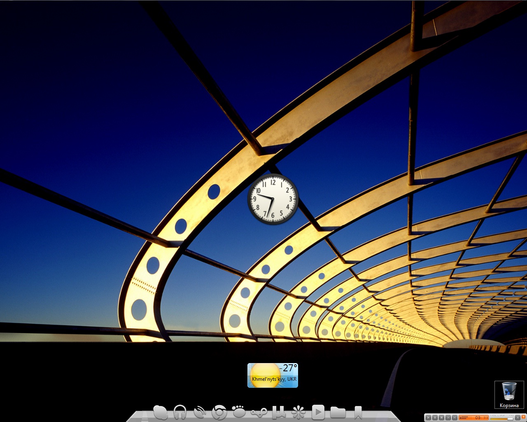Open Skype from the dock

pos(160,412)
